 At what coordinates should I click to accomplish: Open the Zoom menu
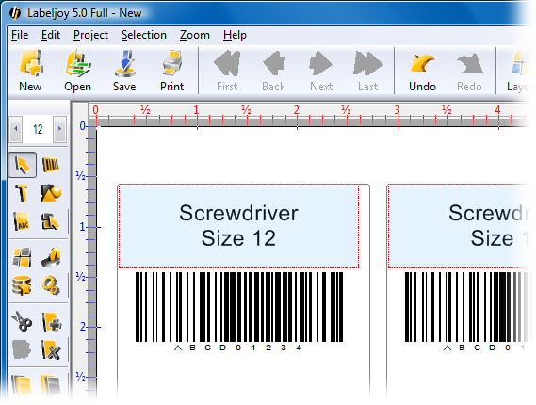194,35
